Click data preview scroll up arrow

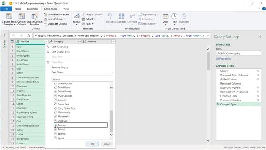(x=208, y=49)
